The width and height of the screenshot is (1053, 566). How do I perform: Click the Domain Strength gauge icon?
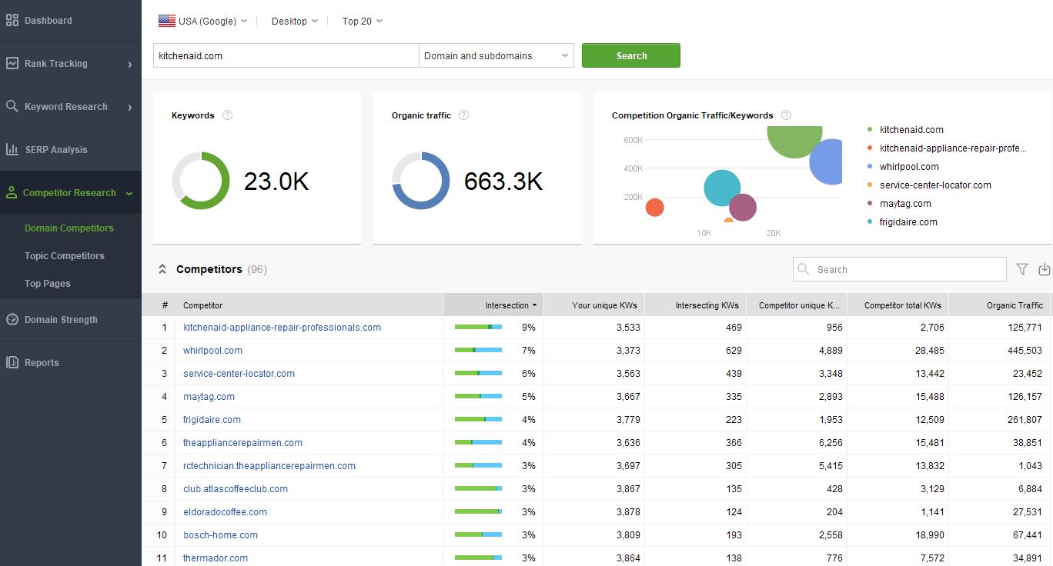point(12,319)
